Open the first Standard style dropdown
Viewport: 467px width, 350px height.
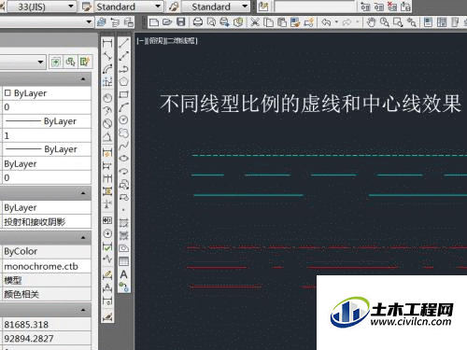click(x=158, y=7)
